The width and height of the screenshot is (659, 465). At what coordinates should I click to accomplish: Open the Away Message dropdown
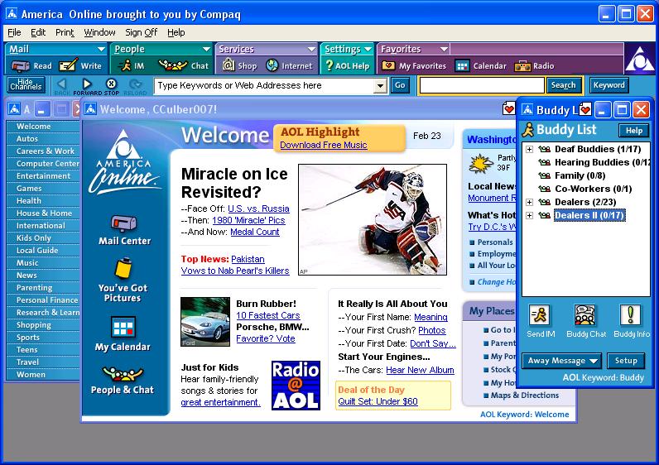(x=561, y=361)
